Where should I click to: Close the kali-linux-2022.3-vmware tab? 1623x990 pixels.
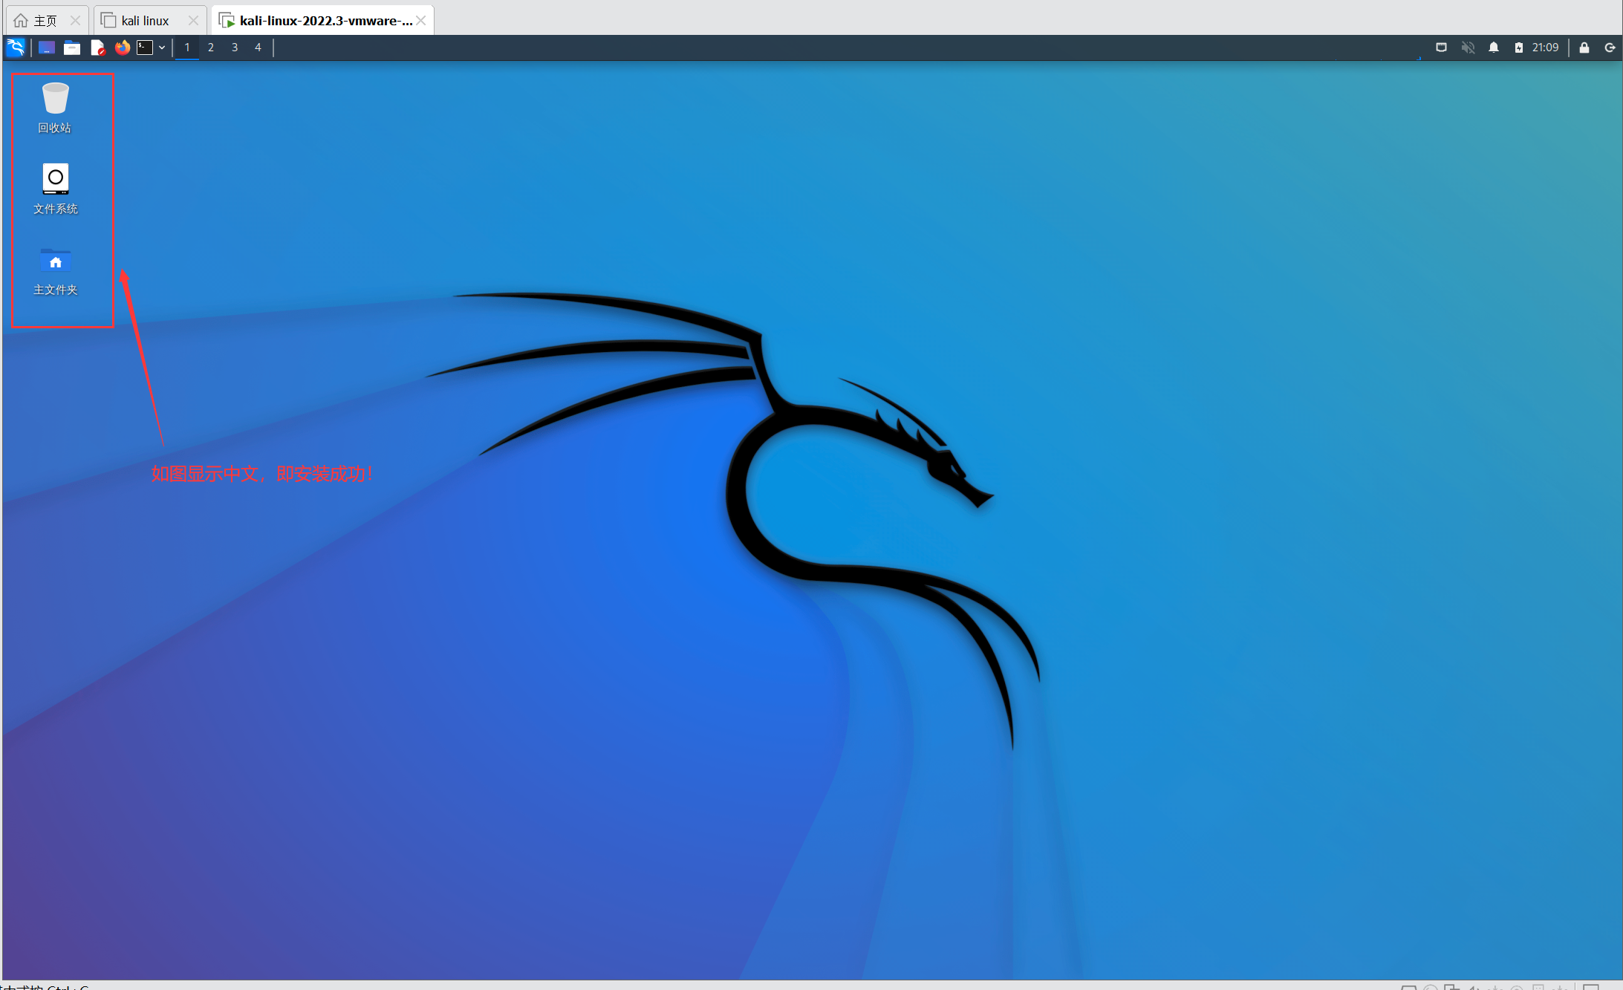pyautogui.click(x=421, y=21)
